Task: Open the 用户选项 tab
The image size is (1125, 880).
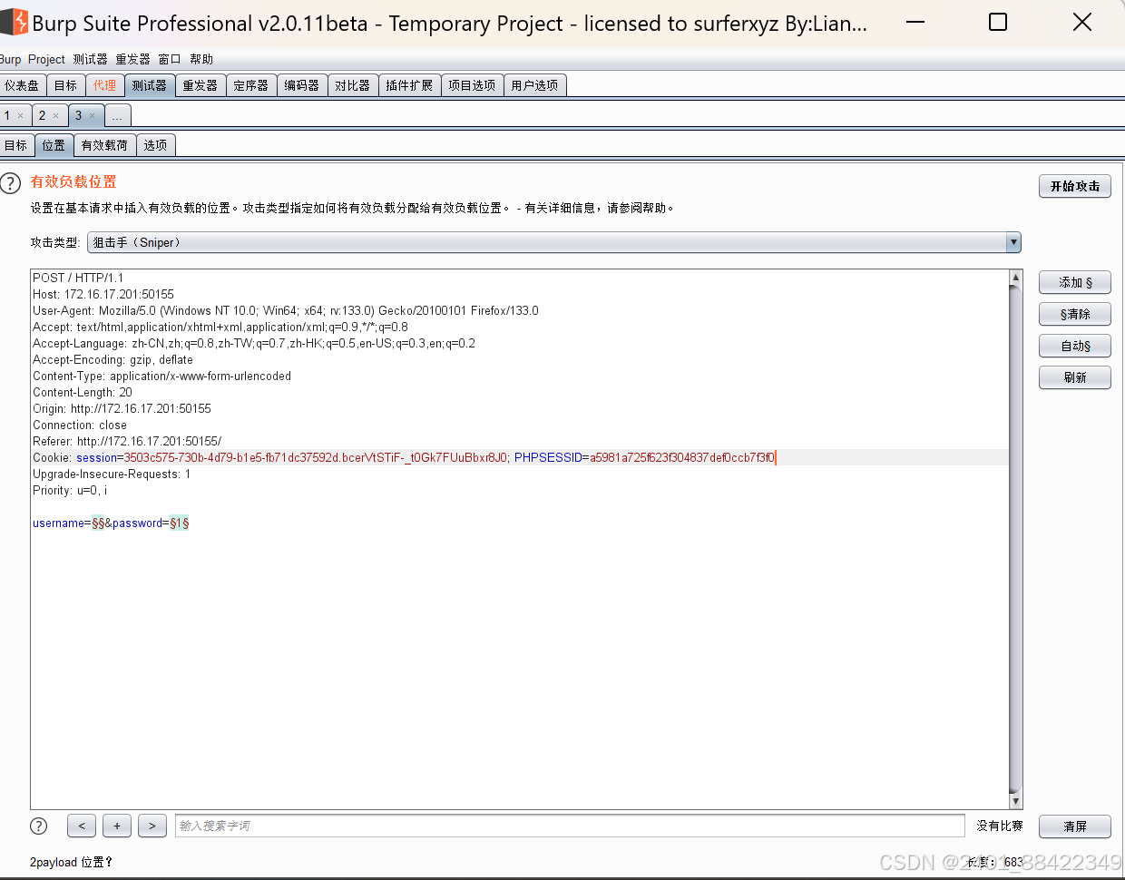Action: [x=534, y=85]
